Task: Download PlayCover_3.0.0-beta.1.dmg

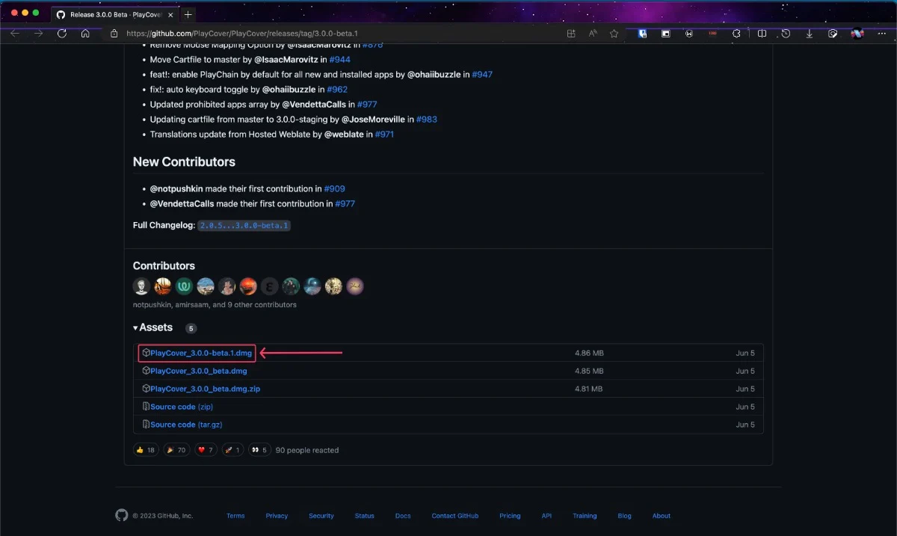Action: coord(200,353)
